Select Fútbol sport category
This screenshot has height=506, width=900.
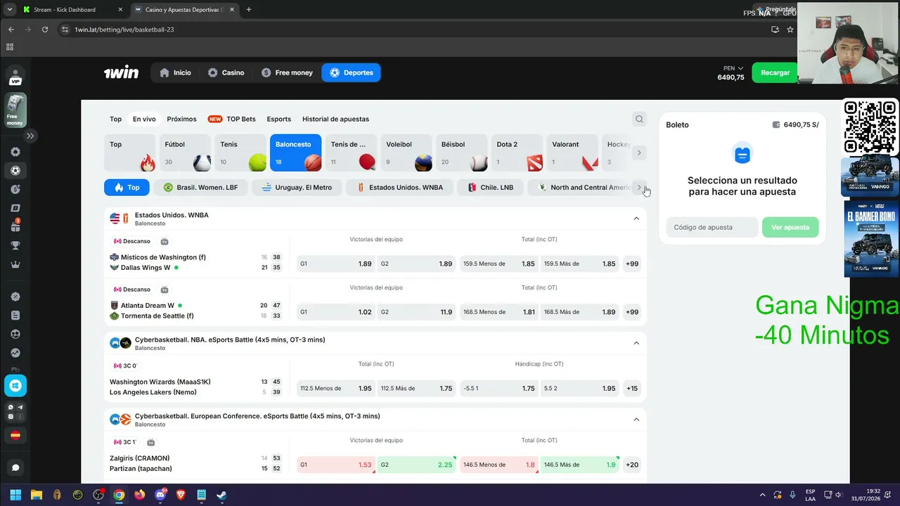(186, 153)
